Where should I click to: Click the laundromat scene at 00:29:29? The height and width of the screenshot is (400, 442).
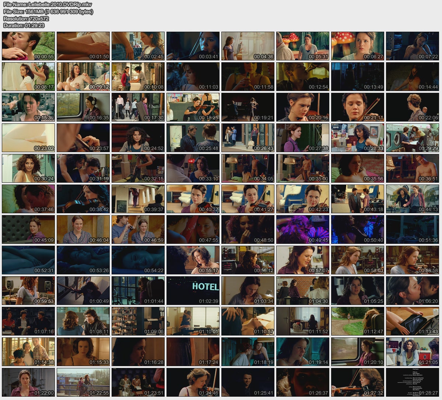tap(413, 138)
